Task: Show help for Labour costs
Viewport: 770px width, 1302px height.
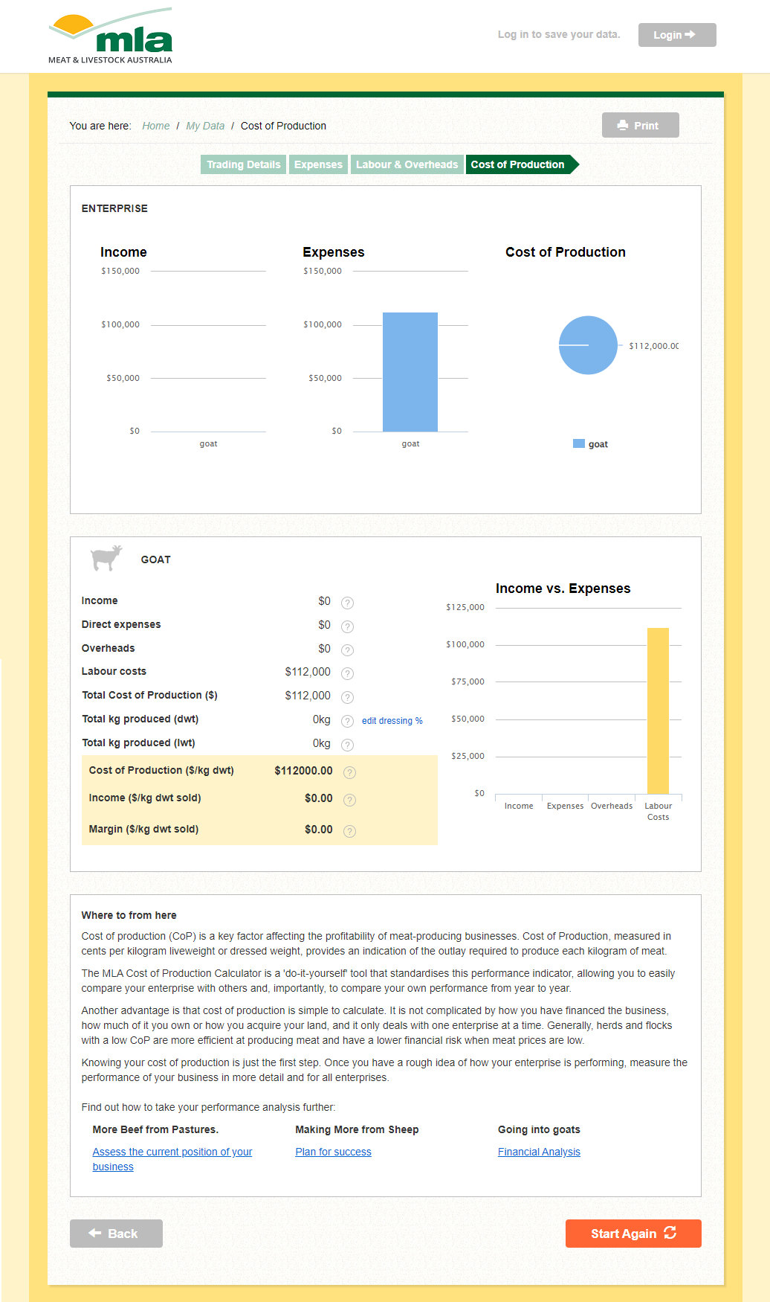Action: point(347,673)
